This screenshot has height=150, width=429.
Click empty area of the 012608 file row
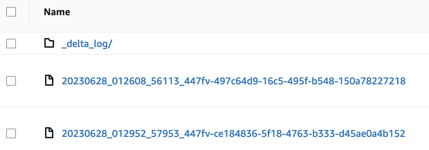pyautogui.click(x=417, y=81)
